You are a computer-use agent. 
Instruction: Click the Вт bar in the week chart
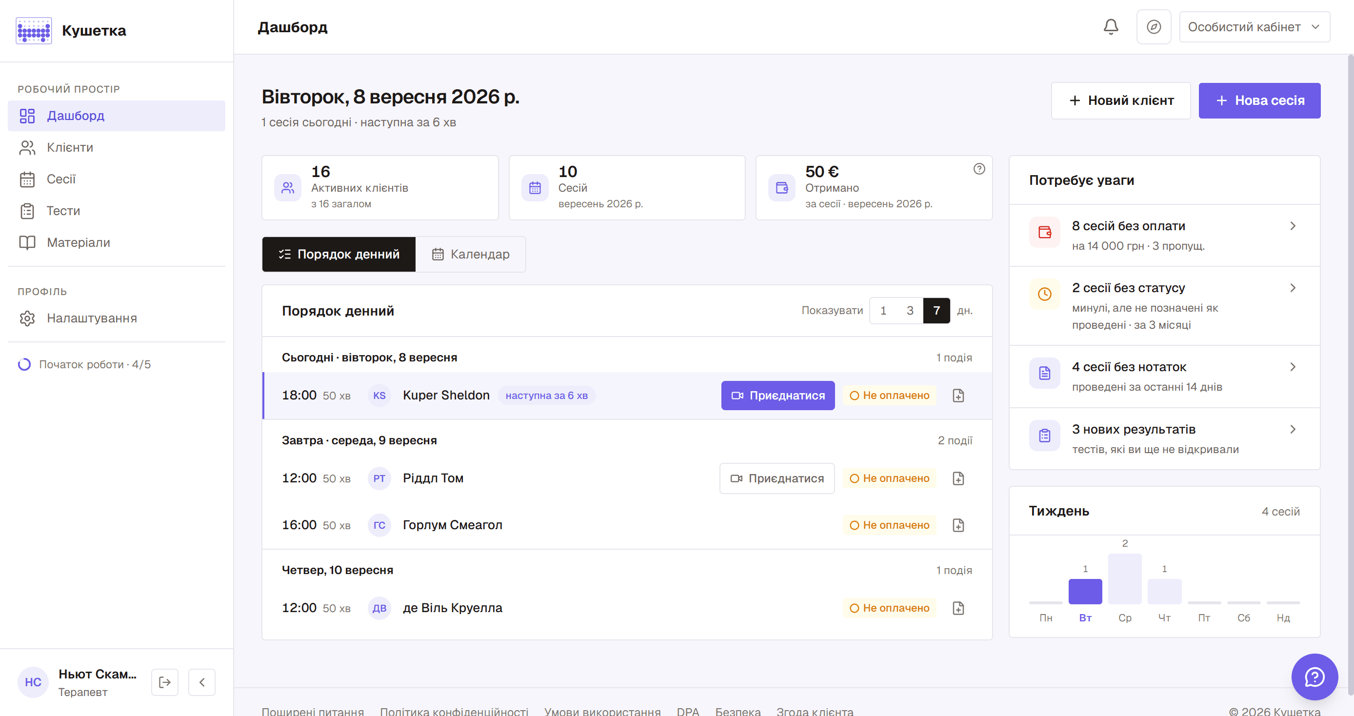tap(1085, 592)
